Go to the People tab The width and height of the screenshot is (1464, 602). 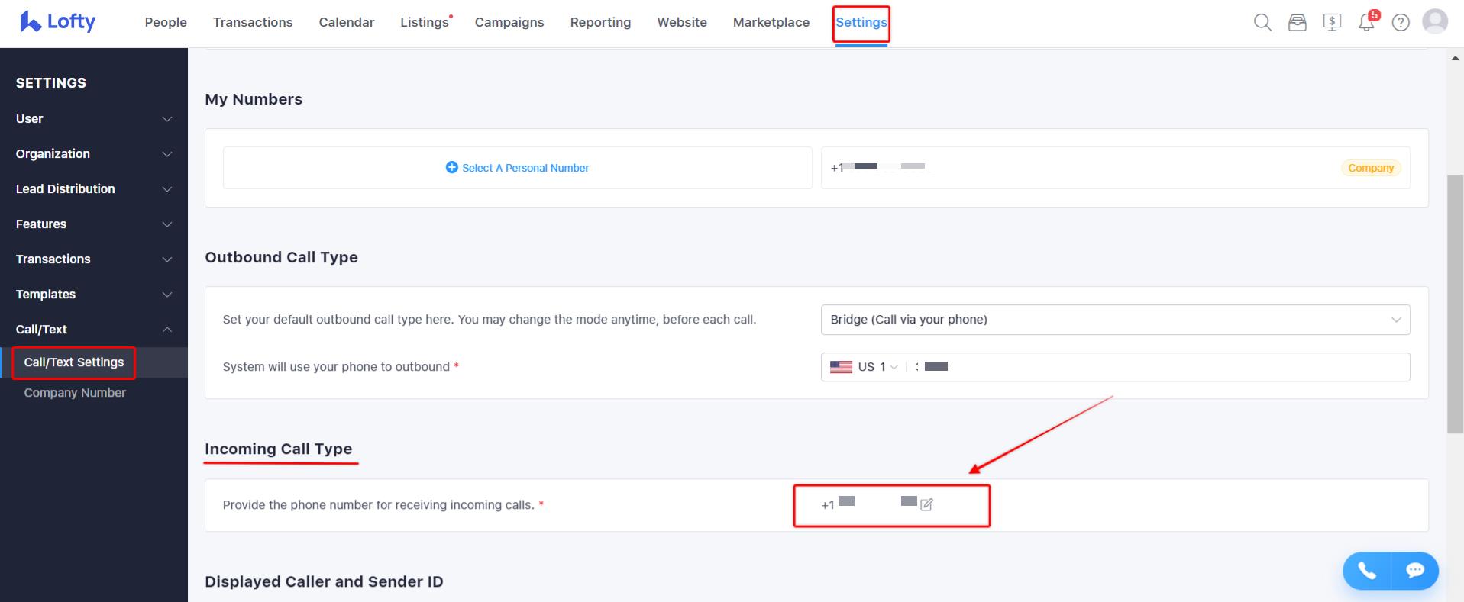(166, 23)
